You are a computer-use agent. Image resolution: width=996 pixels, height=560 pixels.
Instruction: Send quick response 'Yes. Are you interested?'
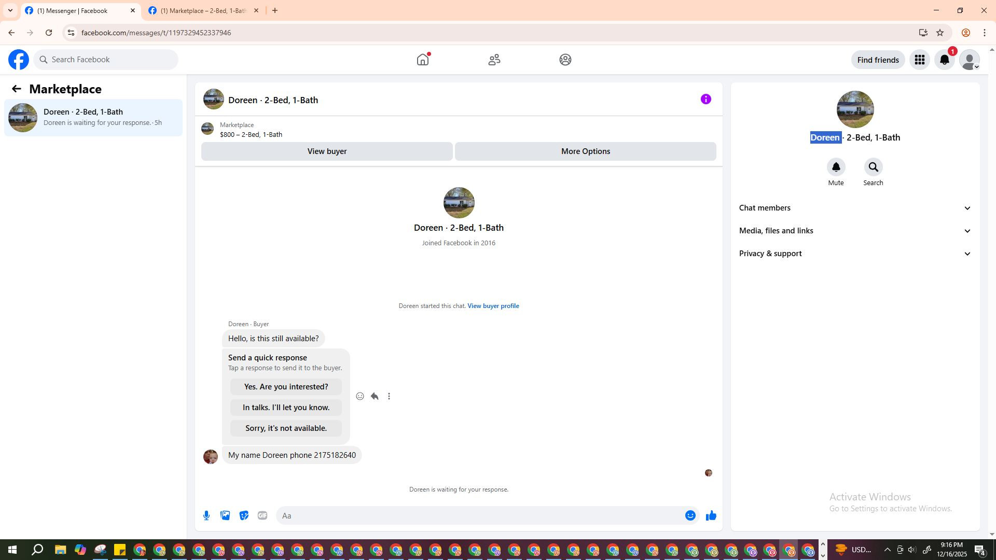coord(286,387)
